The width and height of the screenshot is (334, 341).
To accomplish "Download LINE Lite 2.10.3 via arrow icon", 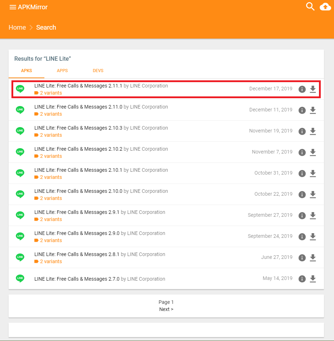I will tap(313, 131).
